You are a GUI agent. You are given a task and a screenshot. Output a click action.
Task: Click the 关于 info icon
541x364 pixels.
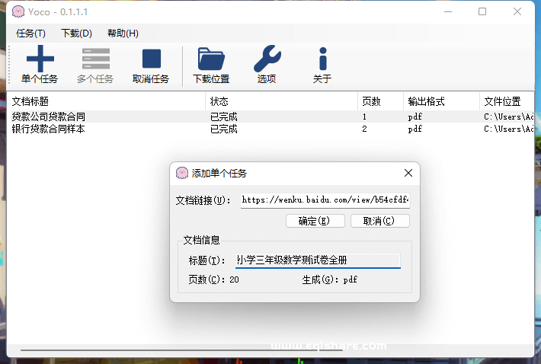click(x=322, y=59)
